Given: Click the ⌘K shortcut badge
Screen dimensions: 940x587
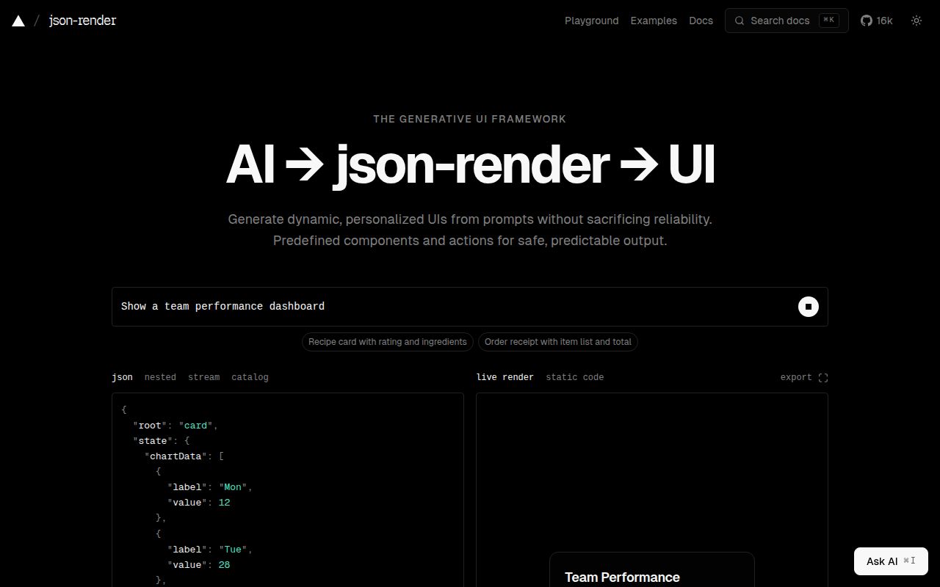Looking at the screenshot, I should point(829,21).
